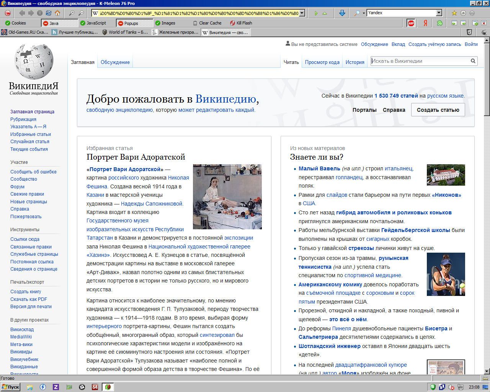The height and width of the screenshot is (392, 490).
Task: Click the HTML5 shield icon
Action: pos(469,32)
